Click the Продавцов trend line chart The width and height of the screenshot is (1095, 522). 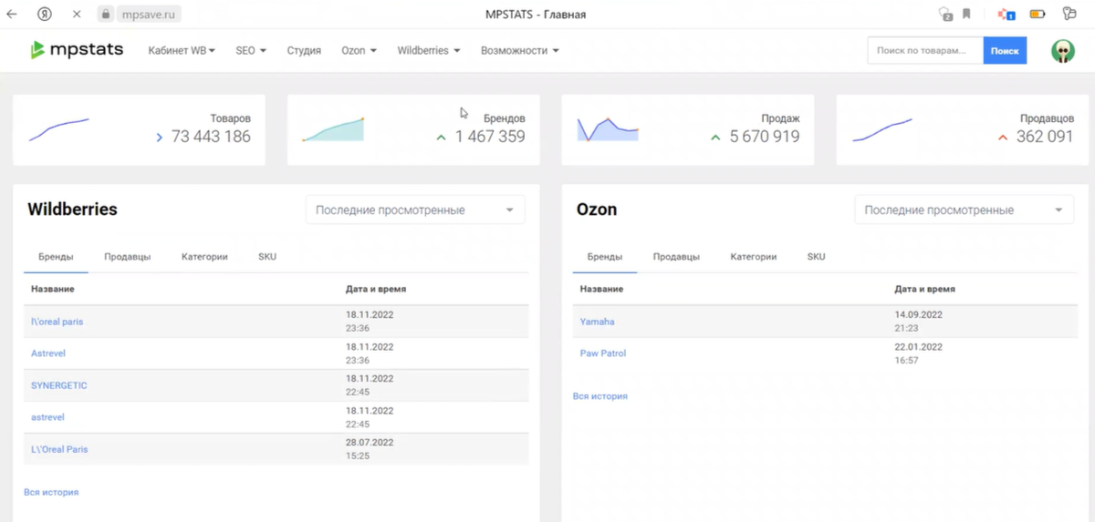[x=882, y=130]
